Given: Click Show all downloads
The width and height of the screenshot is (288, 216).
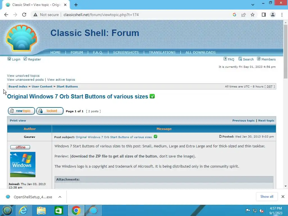Looking at the screenshot, I should click(267, 197).
